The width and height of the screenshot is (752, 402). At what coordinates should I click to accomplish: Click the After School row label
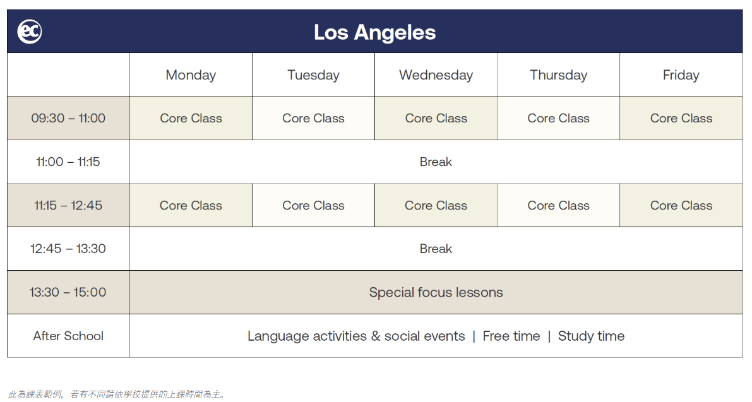click(x=68, y=336)
